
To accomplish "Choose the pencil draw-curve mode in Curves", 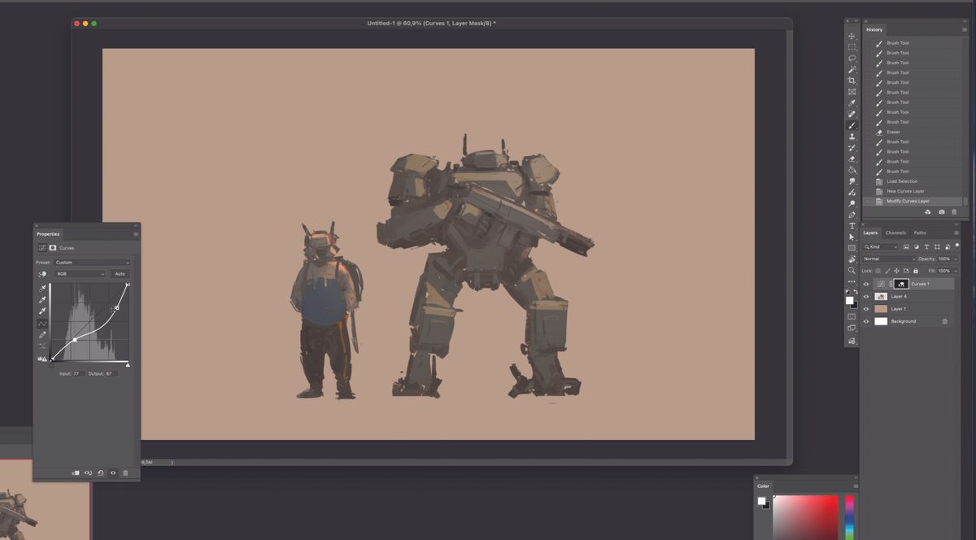I will (42, 334).
